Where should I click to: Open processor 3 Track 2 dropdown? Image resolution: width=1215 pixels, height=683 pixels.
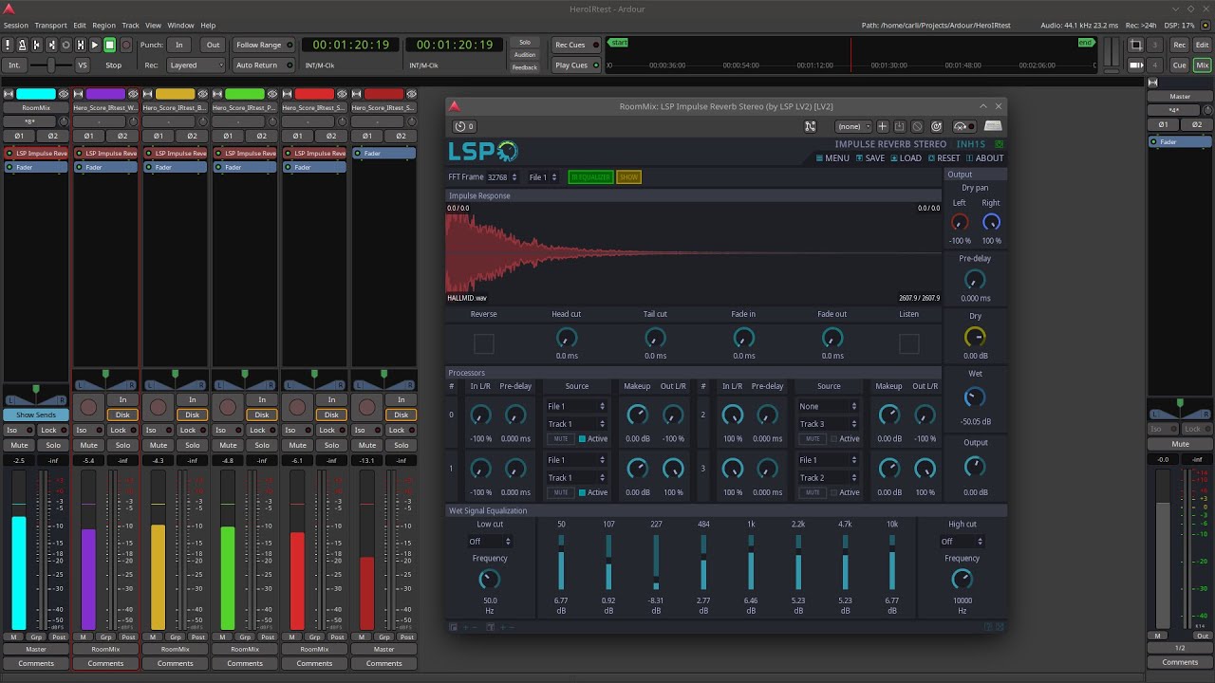[828, 478]
